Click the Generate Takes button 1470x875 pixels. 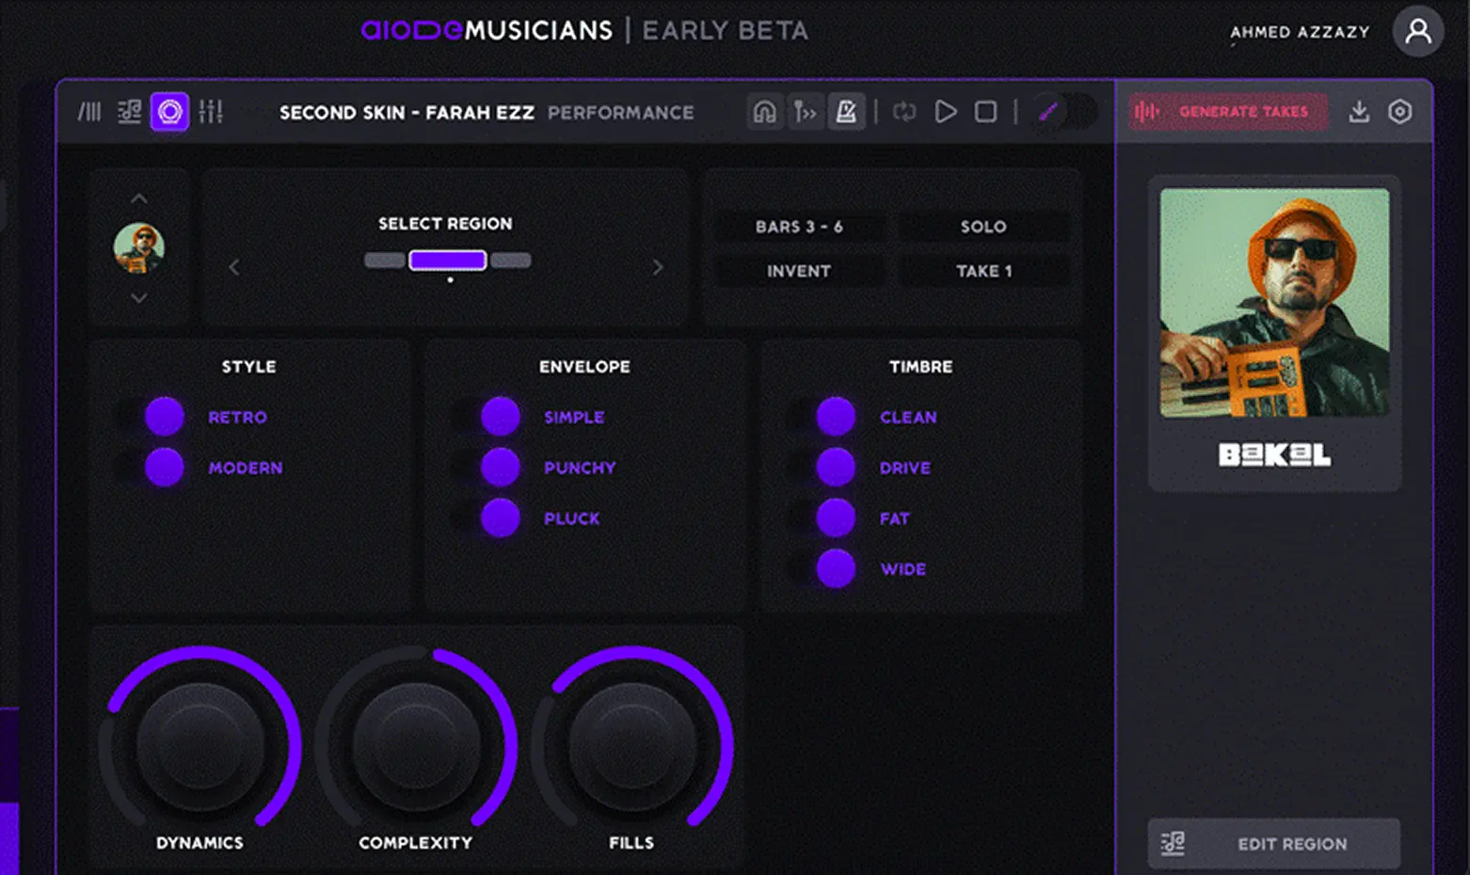point(1228,112)
